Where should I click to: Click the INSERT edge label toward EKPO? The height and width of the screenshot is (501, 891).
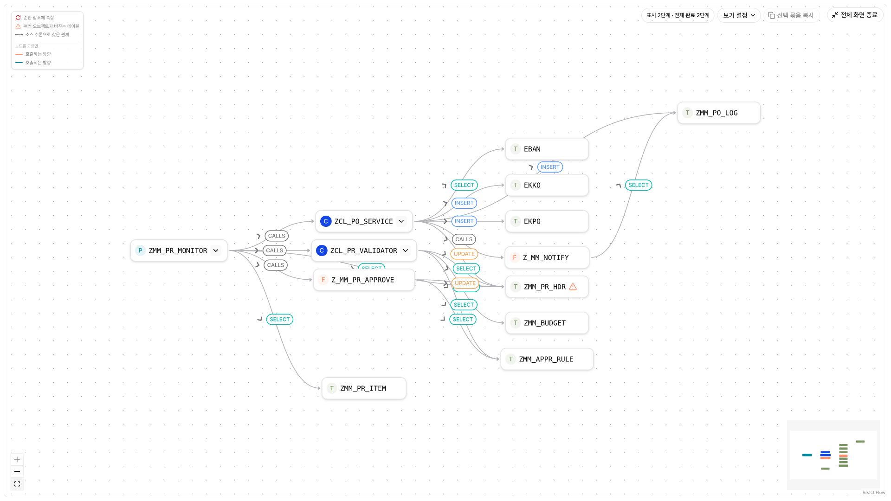[x=464, y=221]
